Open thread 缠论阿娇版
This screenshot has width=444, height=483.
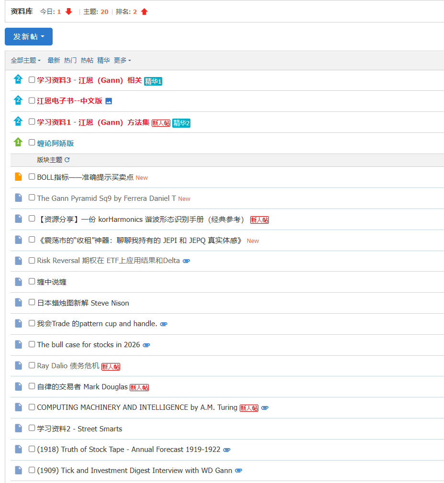[x=55, y=143]
